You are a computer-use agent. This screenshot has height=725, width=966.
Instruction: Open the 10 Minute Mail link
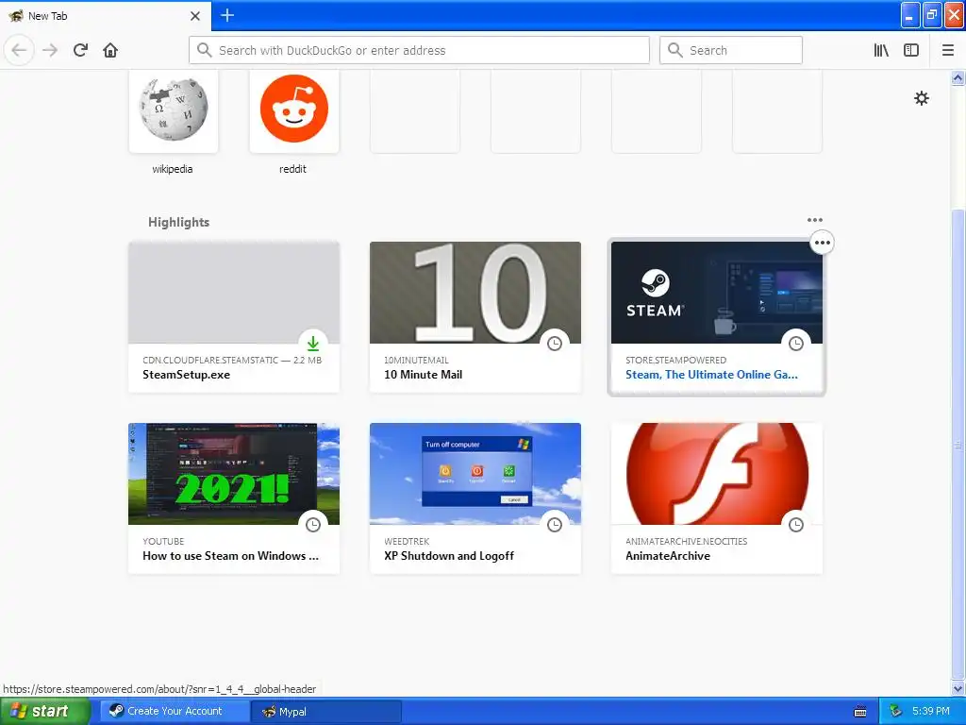coord(423,375)
